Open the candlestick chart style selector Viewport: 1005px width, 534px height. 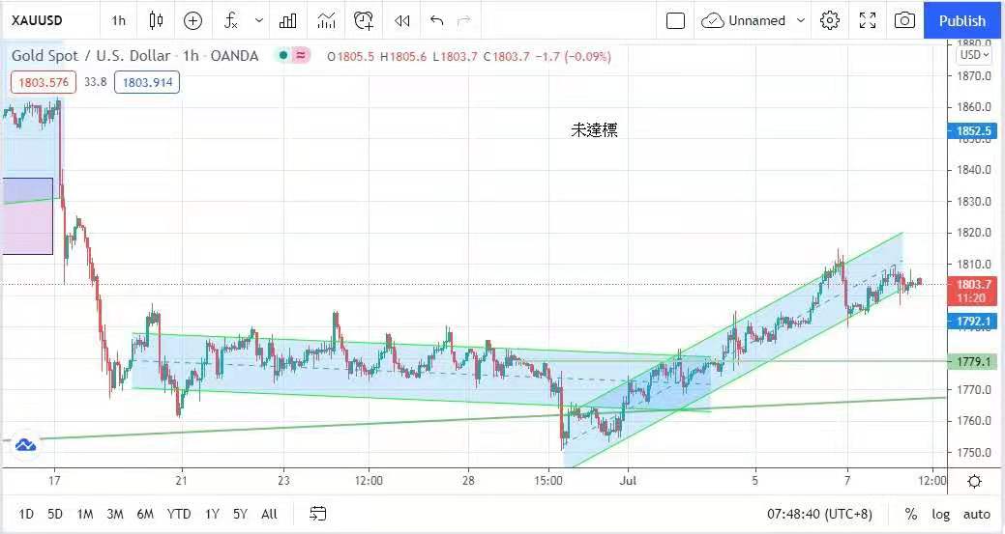(156, 20)
